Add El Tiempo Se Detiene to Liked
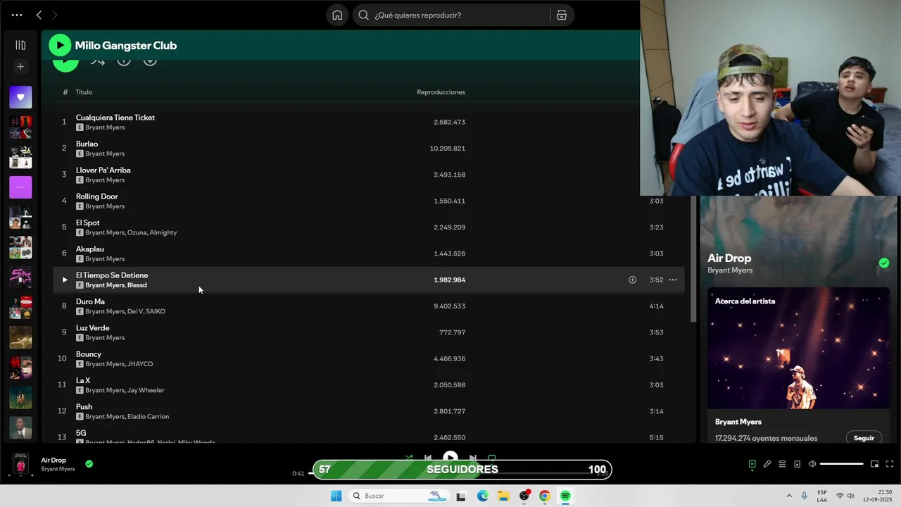Screen dimensions: 901x507 (632, 280)
